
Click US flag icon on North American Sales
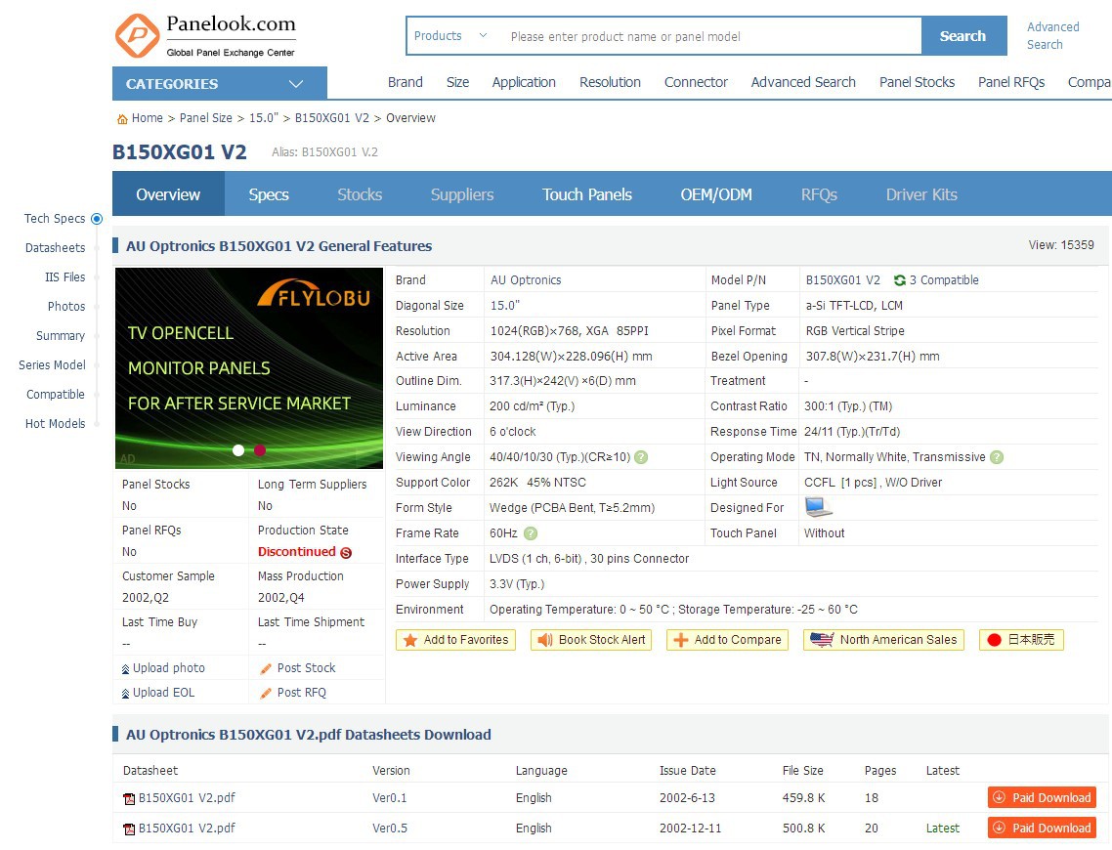821,640
